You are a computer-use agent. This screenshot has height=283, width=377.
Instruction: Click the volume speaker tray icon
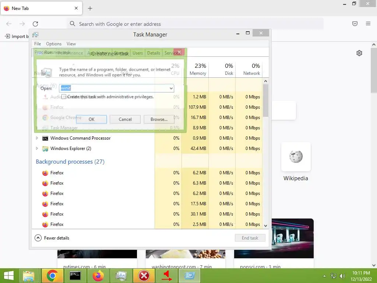point(342,276)
